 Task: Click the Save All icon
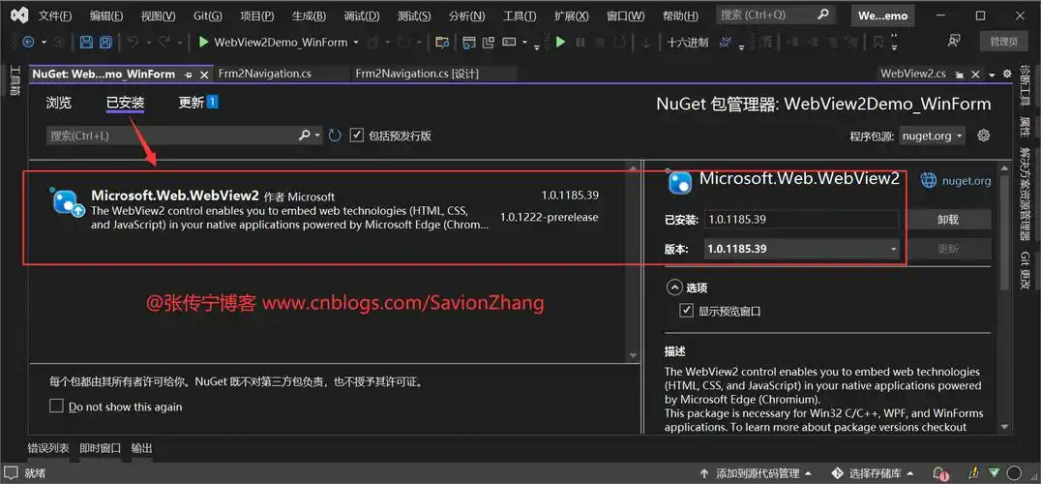click(105, 42)
